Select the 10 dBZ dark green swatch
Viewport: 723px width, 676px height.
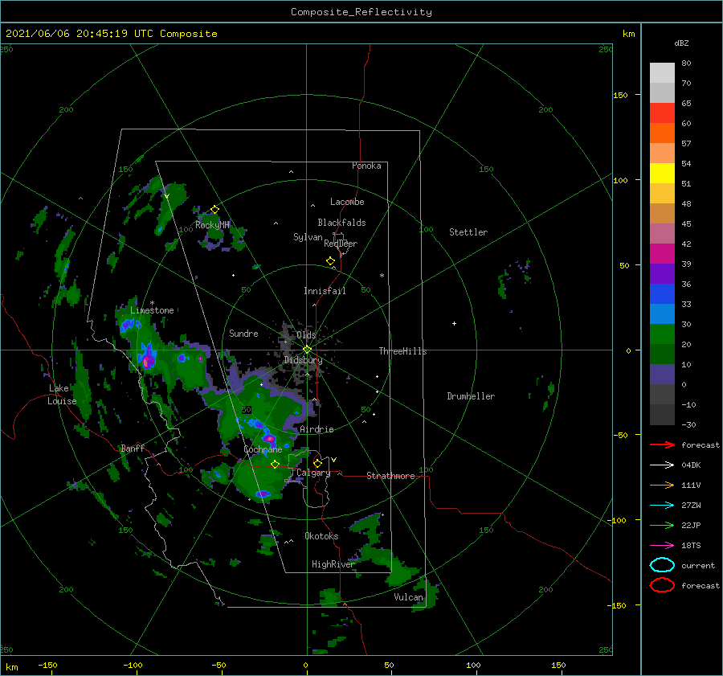pyautogui.click(x=662, y=354)
